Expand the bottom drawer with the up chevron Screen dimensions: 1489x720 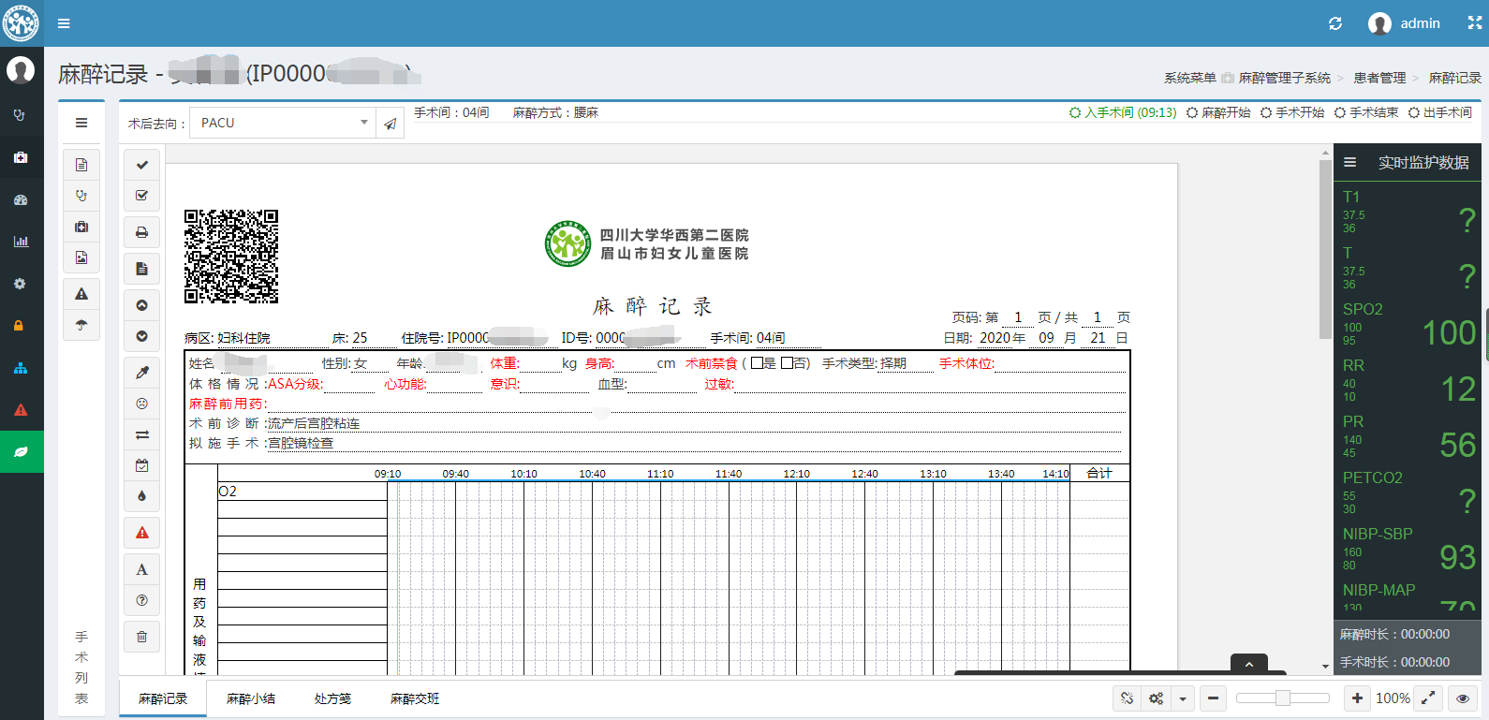tap(1249, 664)
